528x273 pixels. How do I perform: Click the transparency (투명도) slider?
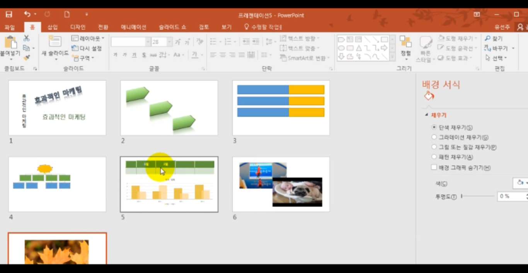[x=477, y=196]
